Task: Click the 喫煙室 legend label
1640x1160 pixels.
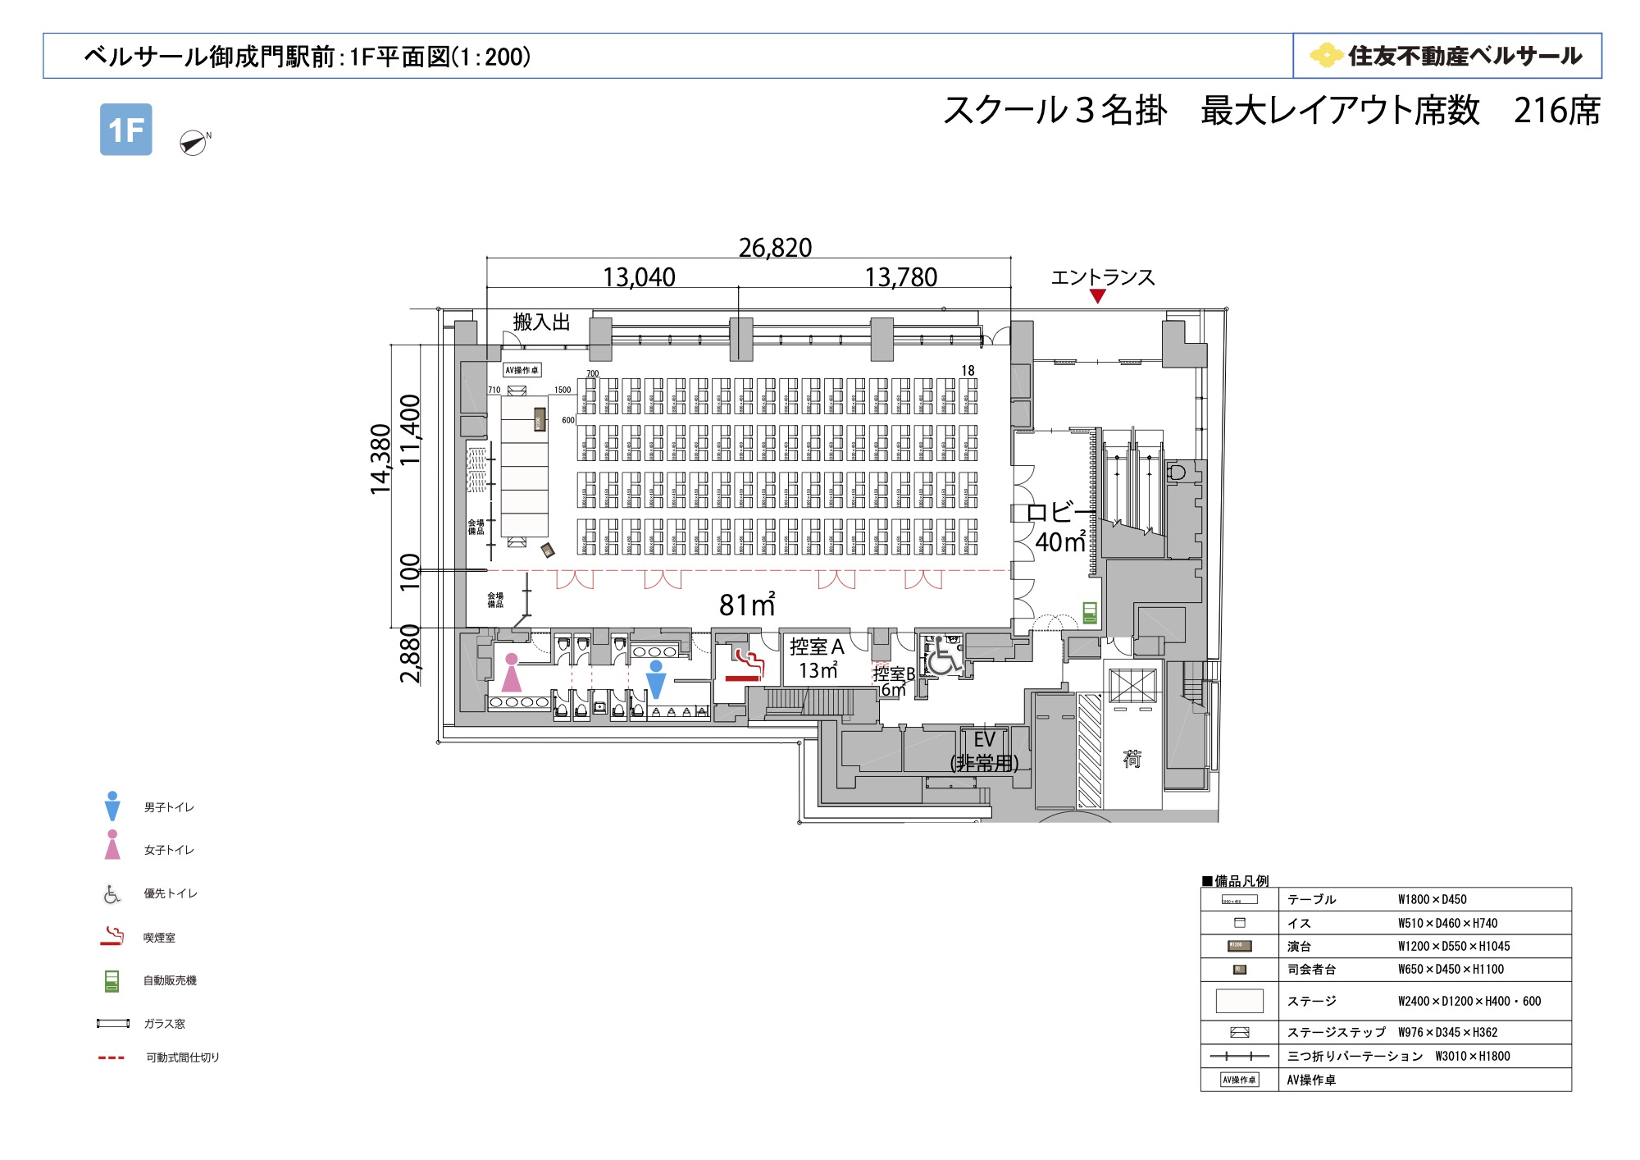Action: coord(160,938)
